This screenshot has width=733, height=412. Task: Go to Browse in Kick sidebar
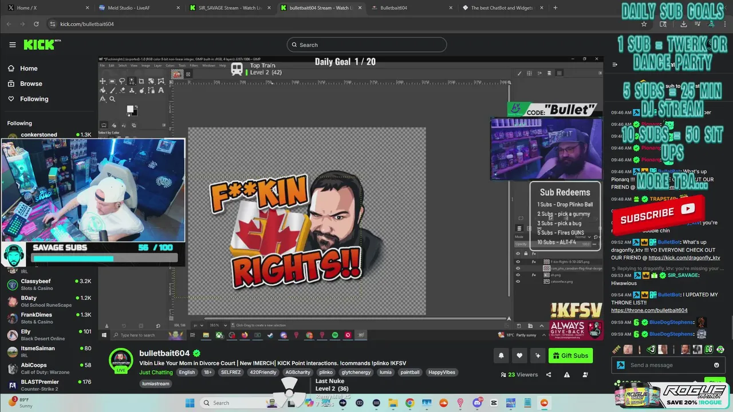[31, 84]
